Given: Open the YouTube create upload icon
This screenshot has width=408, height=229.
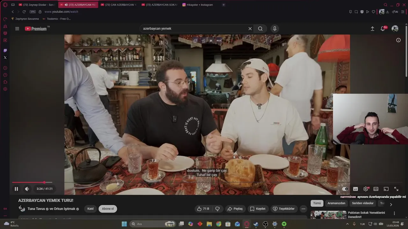Looking at the screenshot, I should click(372, 29).
